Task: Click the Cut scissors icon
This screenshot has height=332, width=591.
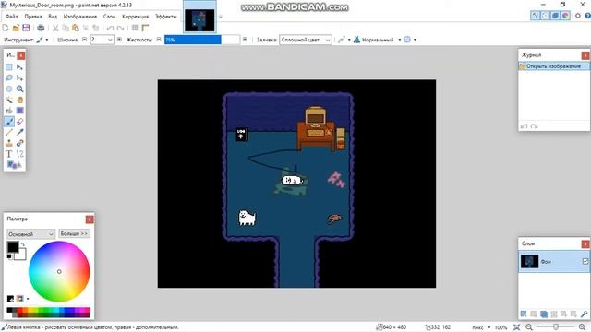Action: 55,28
